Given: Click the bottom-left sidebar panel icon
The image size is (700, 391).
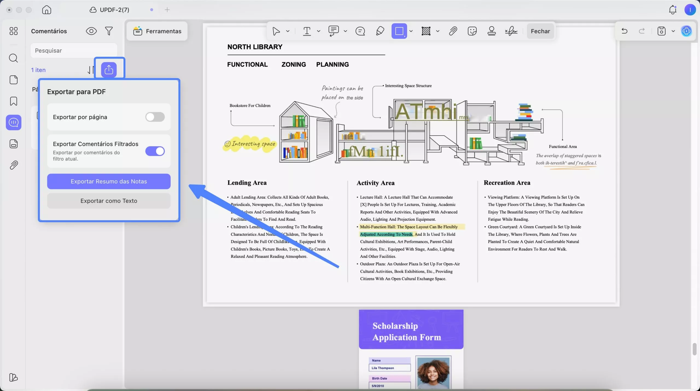Looking at the screenshot, I should click(13, 378).
